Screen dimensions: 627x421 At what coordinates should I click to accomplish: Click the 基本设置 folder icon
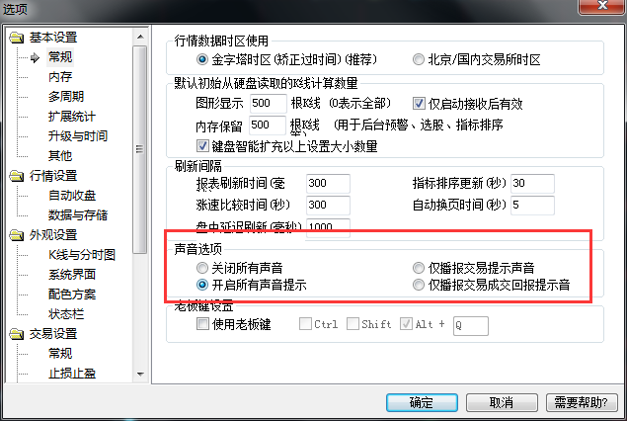pos(17,38)
